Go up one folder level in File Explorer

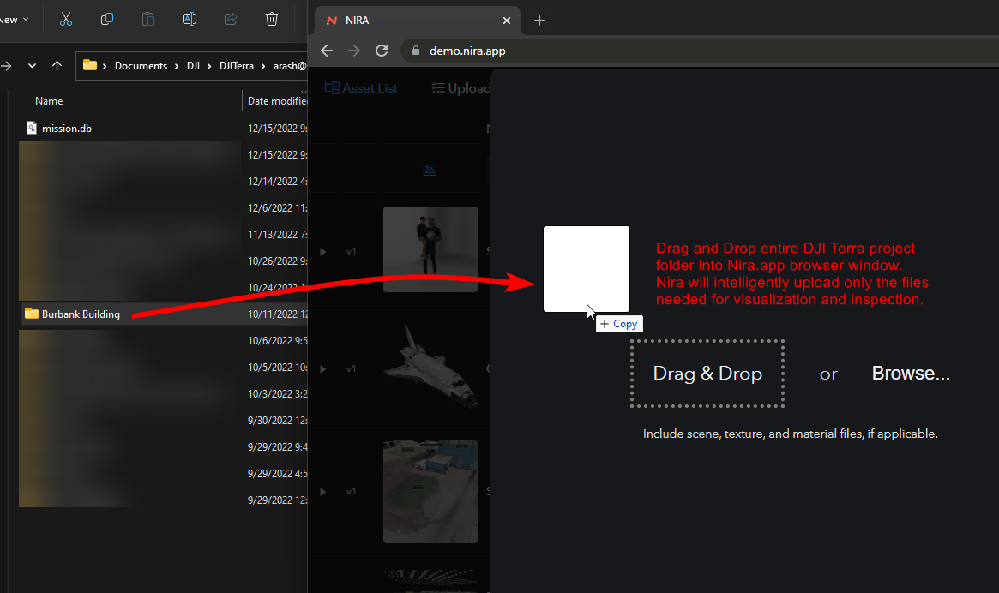[57, 66]
